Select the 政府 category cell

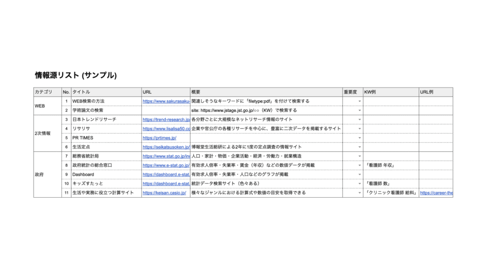pyautogui.click(x=48, y=175)
